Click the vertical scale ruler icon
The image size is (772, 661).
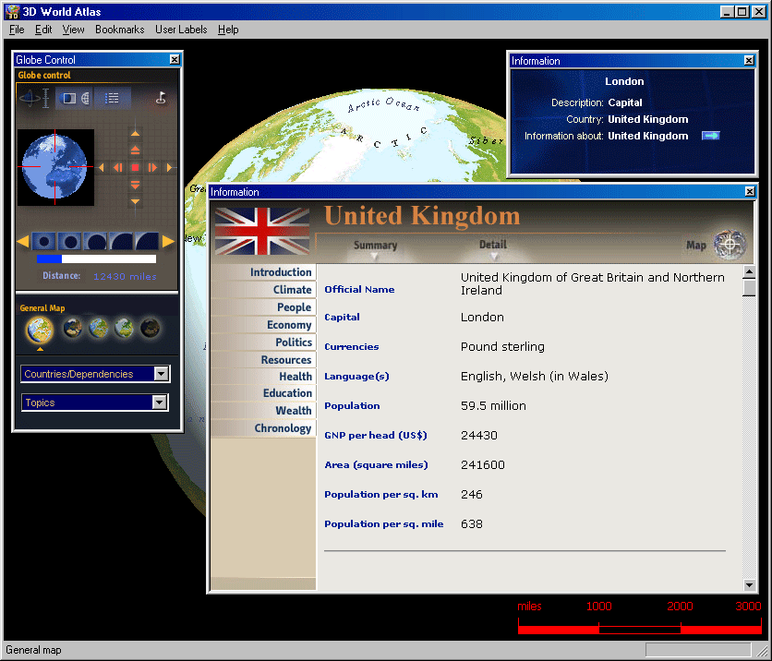point(46,98)
